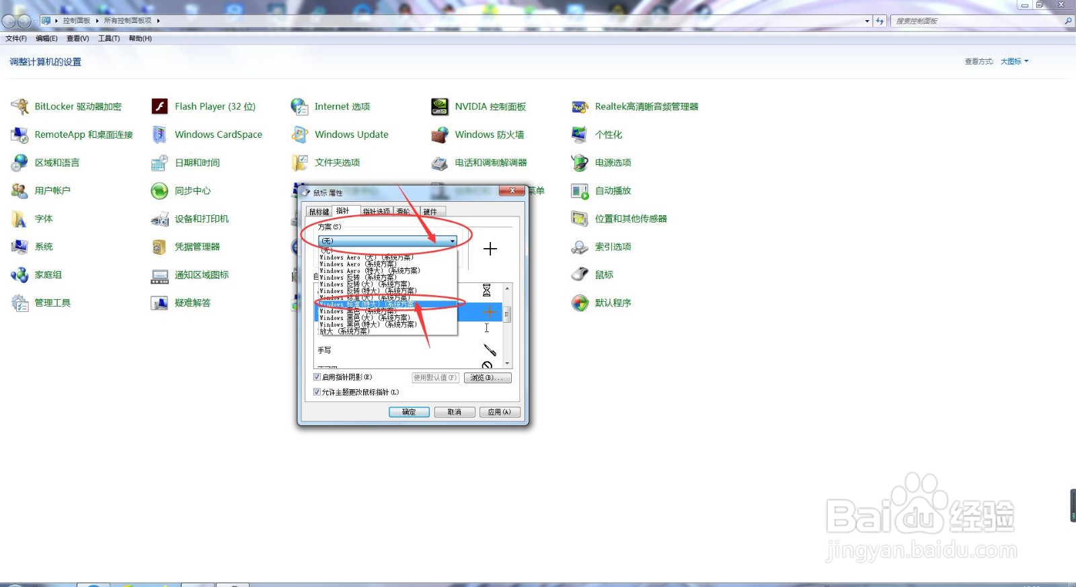Open 电源选项

(601, 163)
